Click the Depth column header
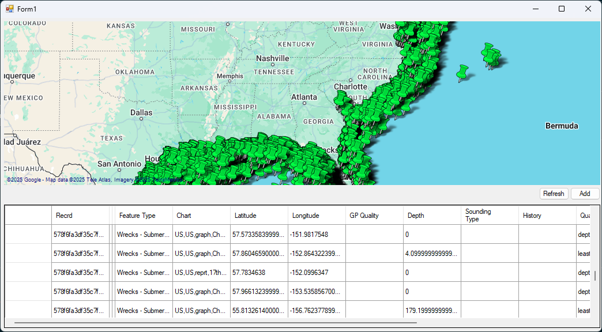This screenshot has height=332, width=602. (x=432, y=216)
